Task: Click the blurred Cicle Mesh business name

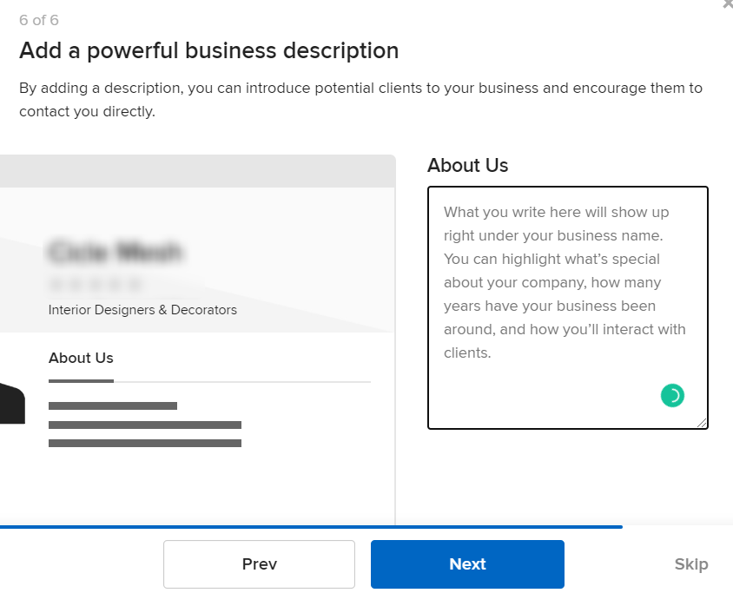Action: pos(115,252)
